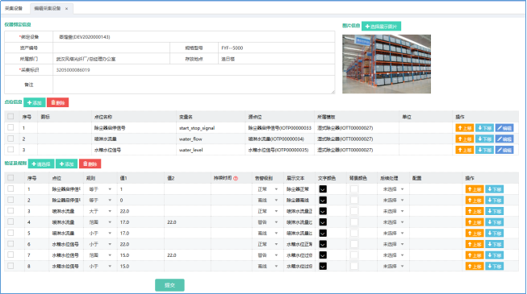Open the black text color picker in rule row 5
Image resolution: width=527 pixels, height=294 pixels.
(x=323, y=234)
